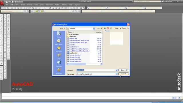Open the Modify menu
183x103 pixels.
pos(57,5)
